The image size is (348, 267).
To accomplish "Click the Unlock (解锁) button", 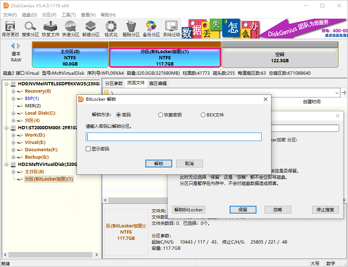I will click(x=159, y=164).
